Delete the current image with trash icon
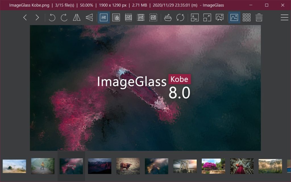291x182 pixels. 259,17
